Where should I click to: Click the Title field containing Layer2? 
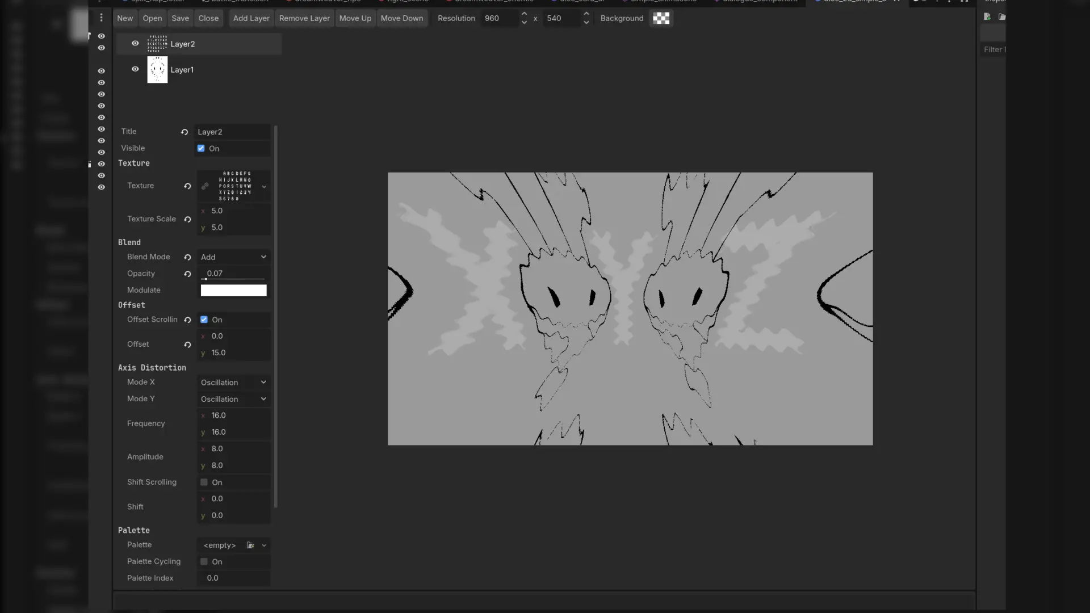point(232,132)
